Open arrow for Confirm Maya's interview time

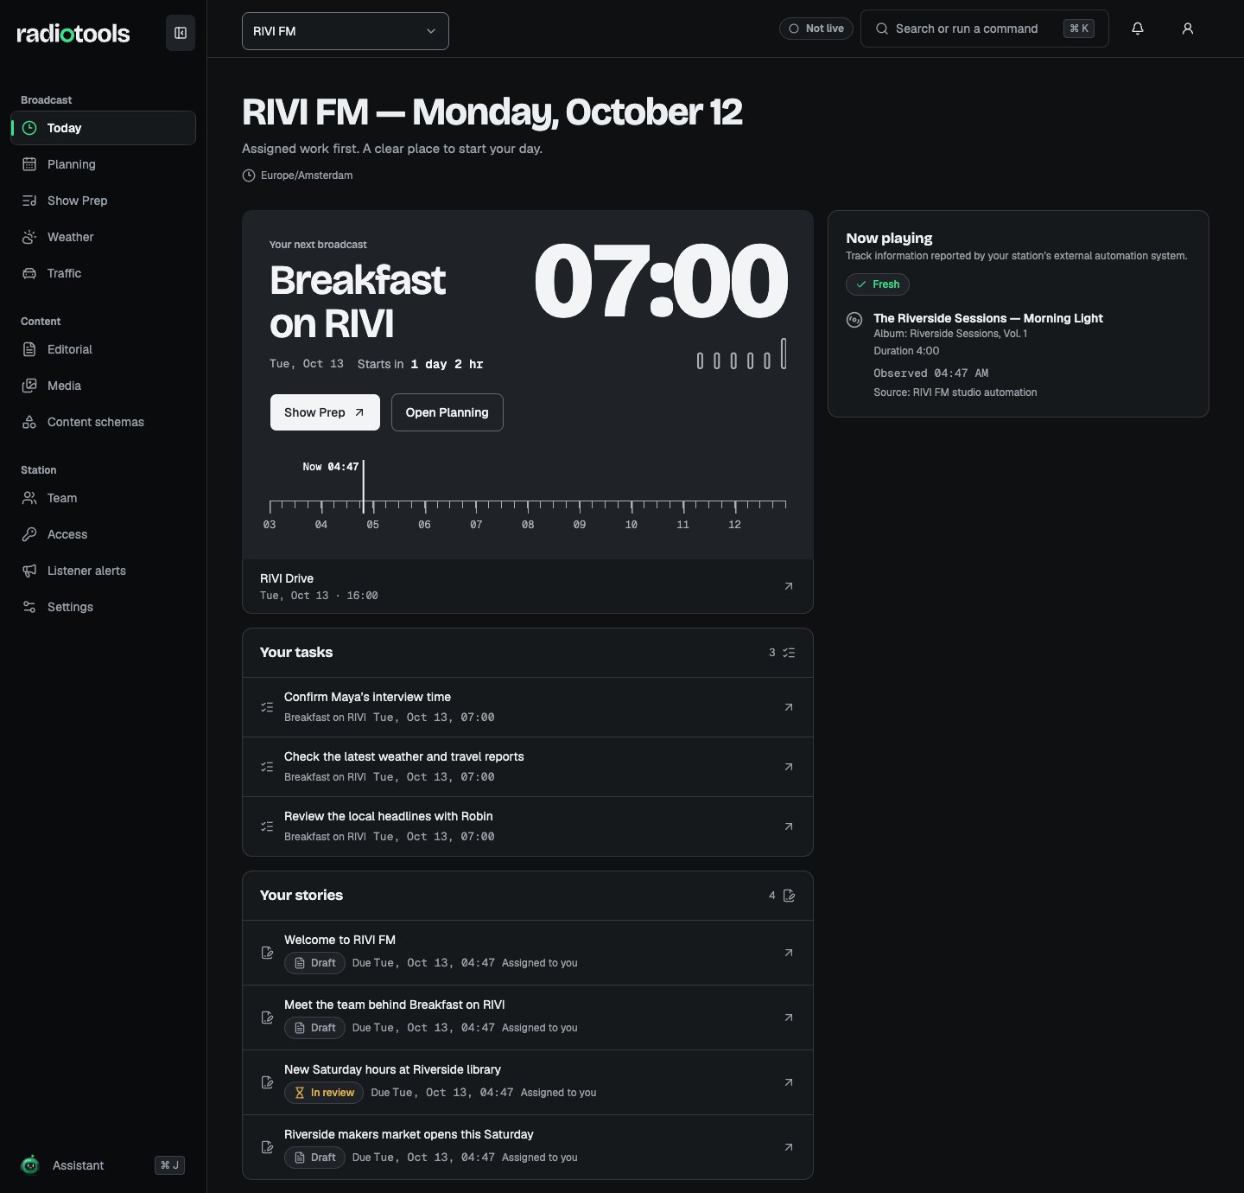click(x=789, y=707)
